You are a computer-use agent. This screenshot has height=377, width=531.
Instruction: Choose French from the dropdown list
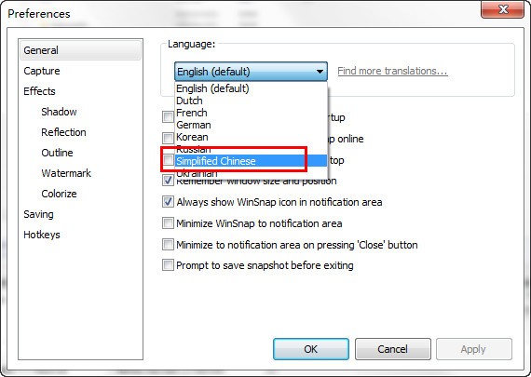251,113
